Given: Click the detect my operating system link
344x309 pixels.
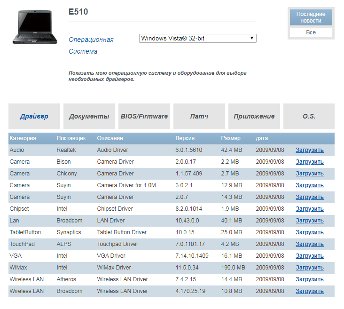Looking at the screenshot, I should point(157,76).
